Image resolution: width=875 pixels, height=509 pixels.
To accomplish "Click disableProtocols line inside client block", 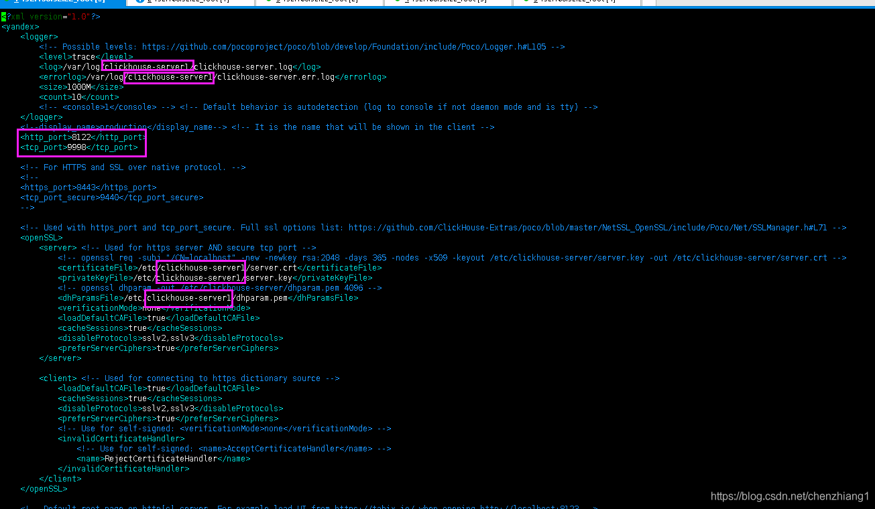I will (x=170, y=409).
